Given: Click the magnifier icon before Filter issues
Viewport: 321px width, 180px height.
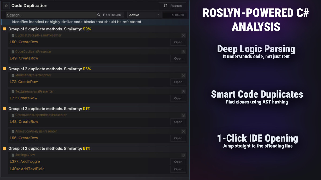Looking at the screenshot, I should pos(99,15).
